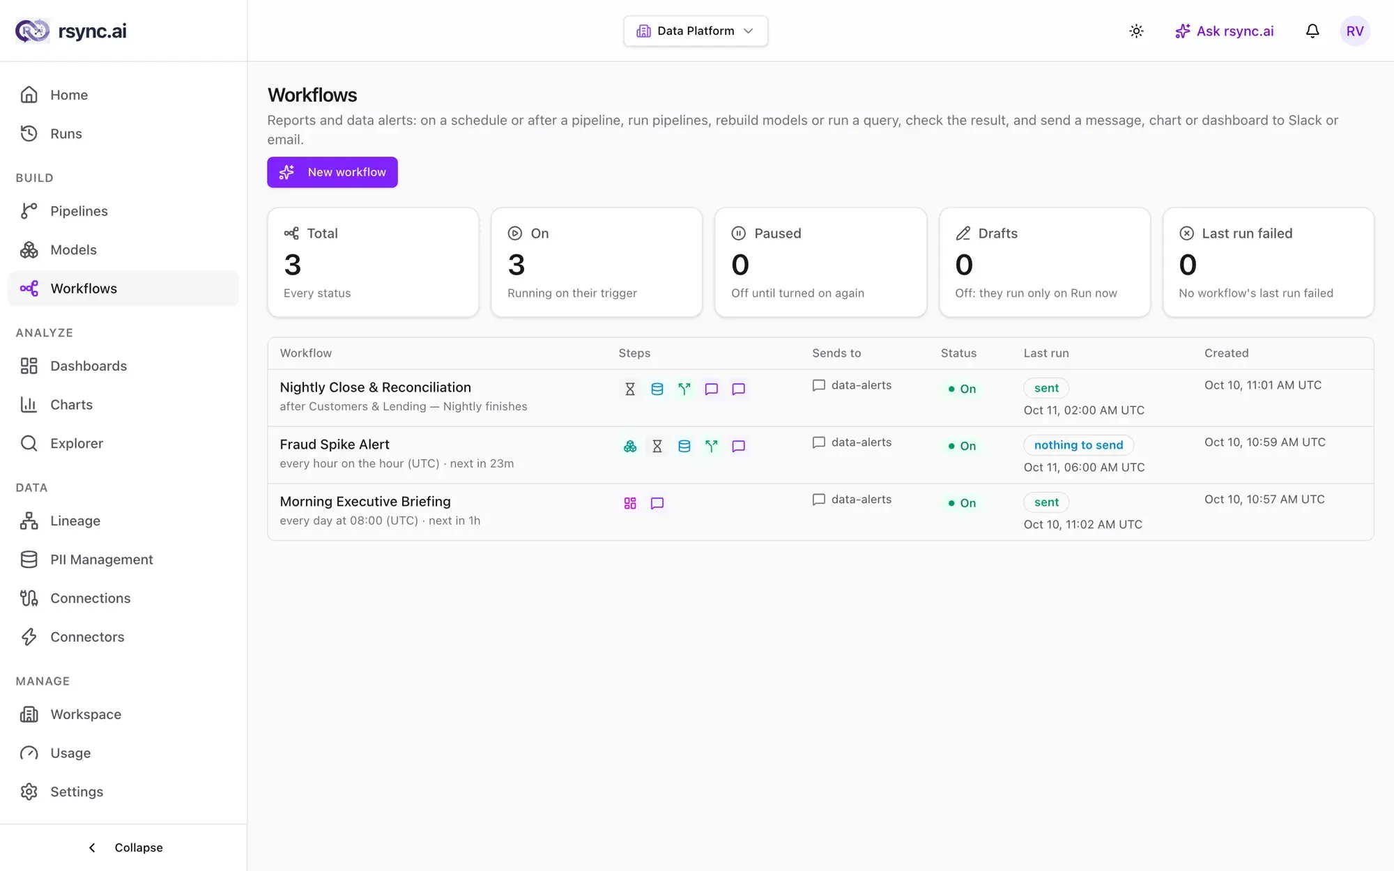Click the rsync.ai logo

coord(71,31)
